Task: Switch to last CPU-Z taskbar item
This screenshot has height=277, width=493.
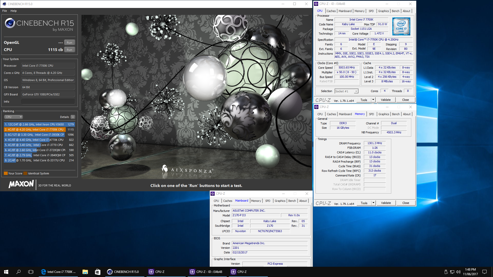Action: tap(249, 272)
